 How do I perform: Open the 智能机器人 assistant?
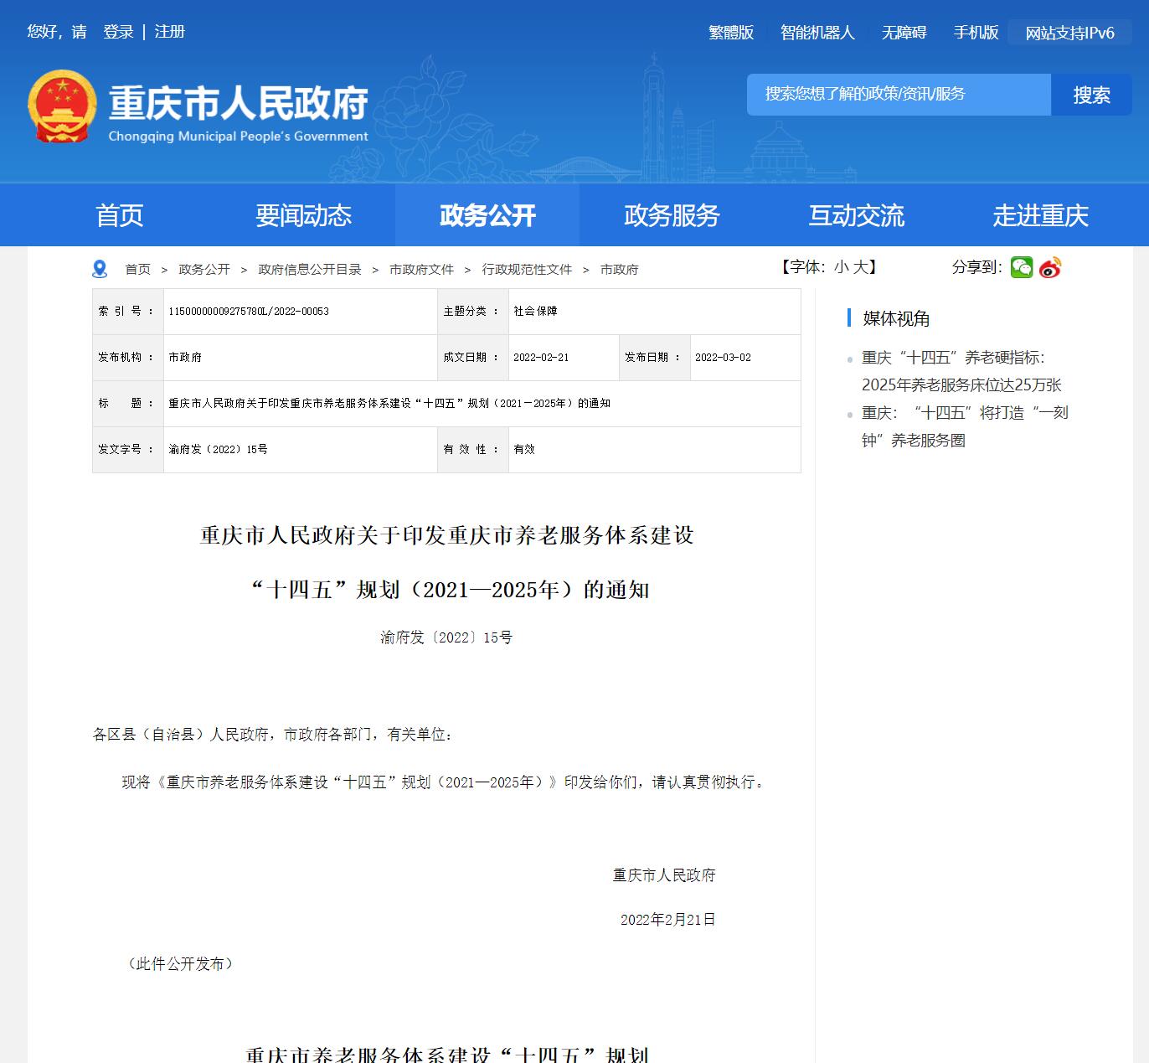click(x=817, y=32)
